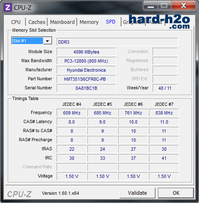Open the Caches tab
This screenshot has width=199, height=203.
click(x=37, y=22)
